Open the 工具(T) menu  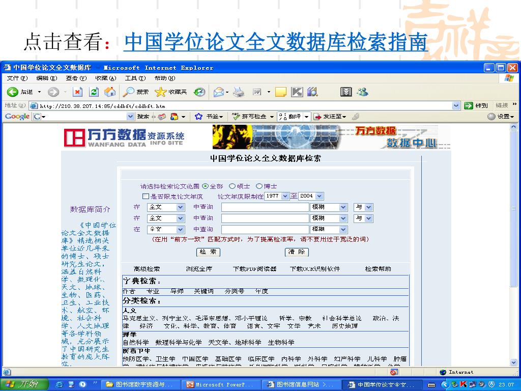135,78
